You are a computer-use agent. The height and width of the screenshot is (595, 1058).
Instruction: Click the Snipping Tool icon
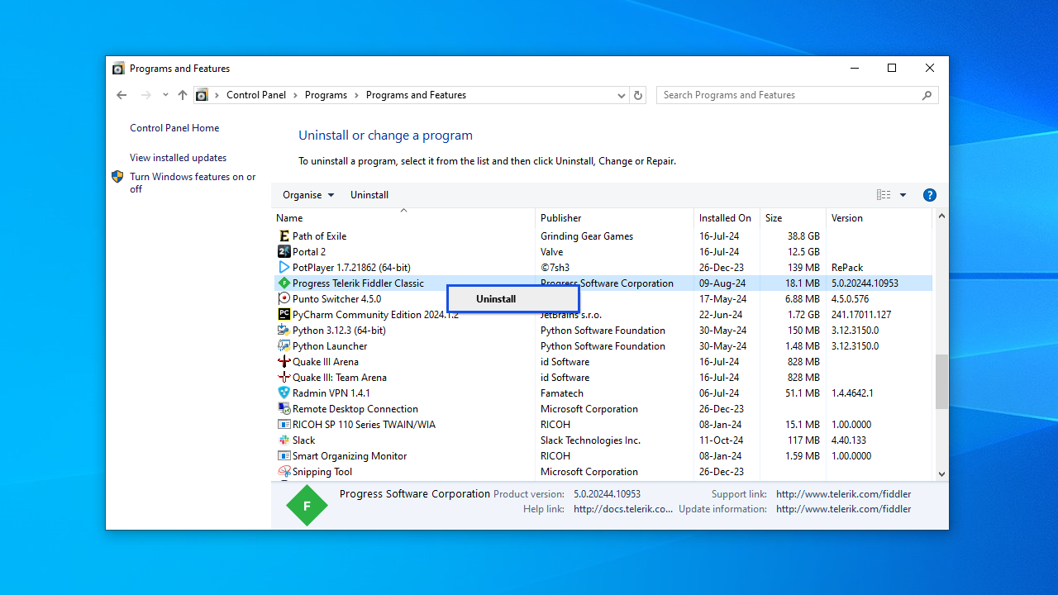284,472
